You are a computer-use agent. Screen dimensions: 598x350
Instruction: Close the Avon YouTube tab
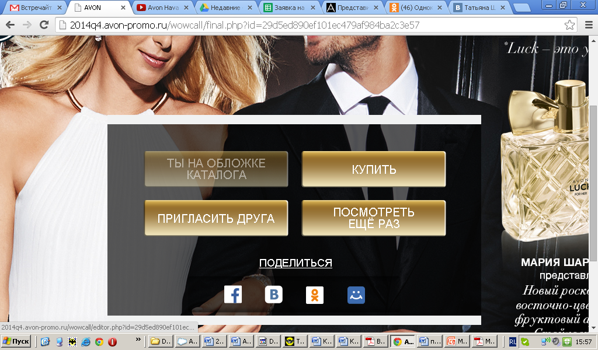pyautogui.click(x=186, y=7)
